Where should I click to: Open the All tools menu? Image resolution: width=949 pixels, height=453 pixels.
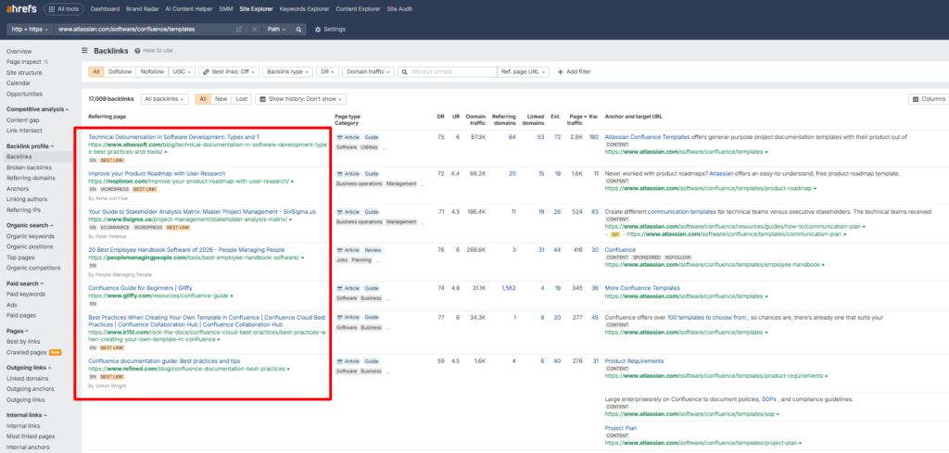point(63,9)
